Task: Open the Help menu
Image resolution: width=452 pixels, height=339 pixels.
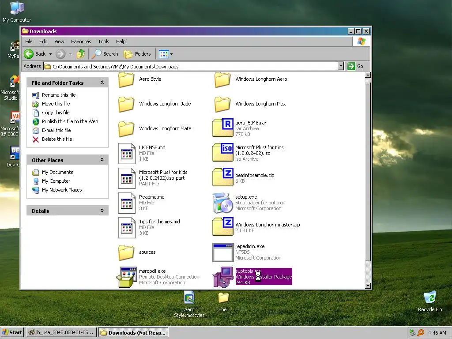Action: pos(121,41)
